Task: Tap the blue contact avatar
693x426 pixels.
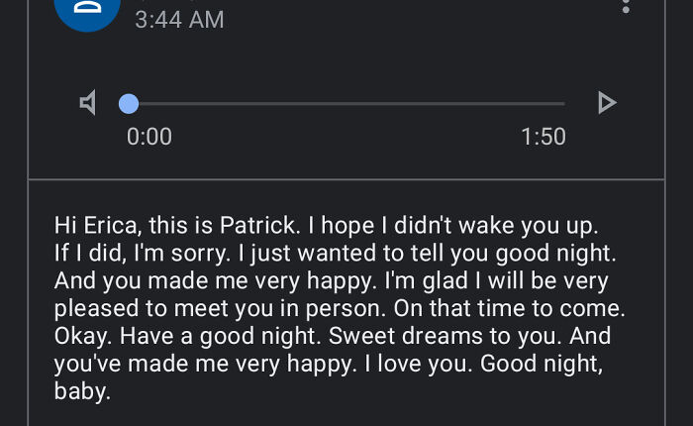Action: [x=87, y=12]
